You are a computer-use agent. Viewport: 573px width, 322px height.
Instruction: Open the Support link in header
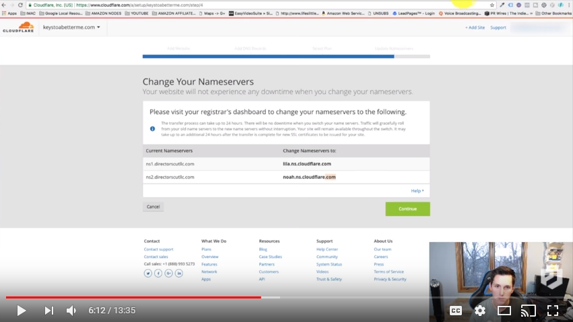[498, 28]
